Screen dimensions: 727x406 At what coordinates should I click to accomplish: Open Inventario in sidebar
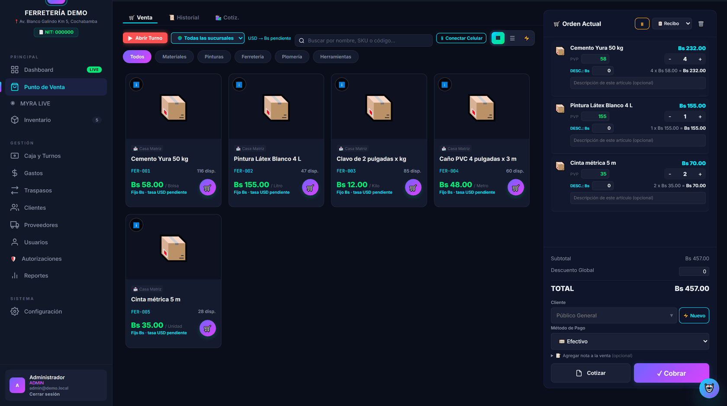(x=56, y=120)
